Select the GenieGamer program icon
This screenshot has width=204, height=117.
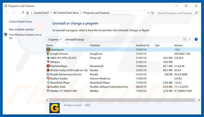coord(48,49)
